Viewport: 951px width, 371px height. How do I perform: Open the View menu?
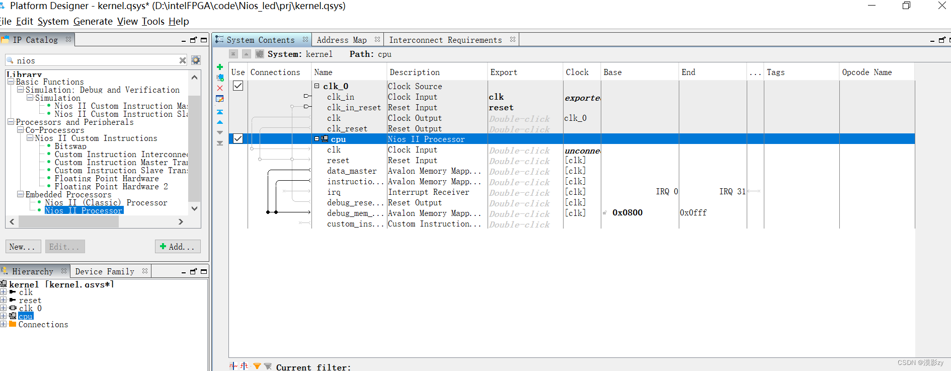pos(127,21)
